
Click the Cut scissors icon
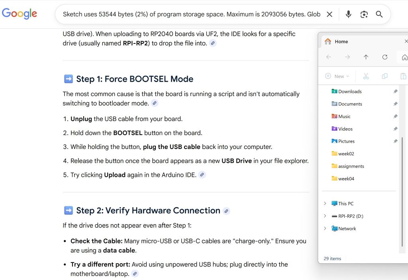point(366,76)
